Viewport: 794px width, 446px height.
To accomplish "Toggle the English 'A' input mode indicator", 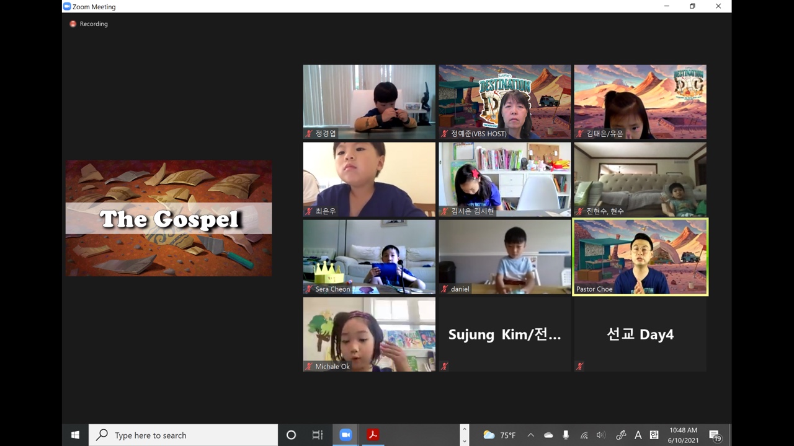I will [638, 435].
